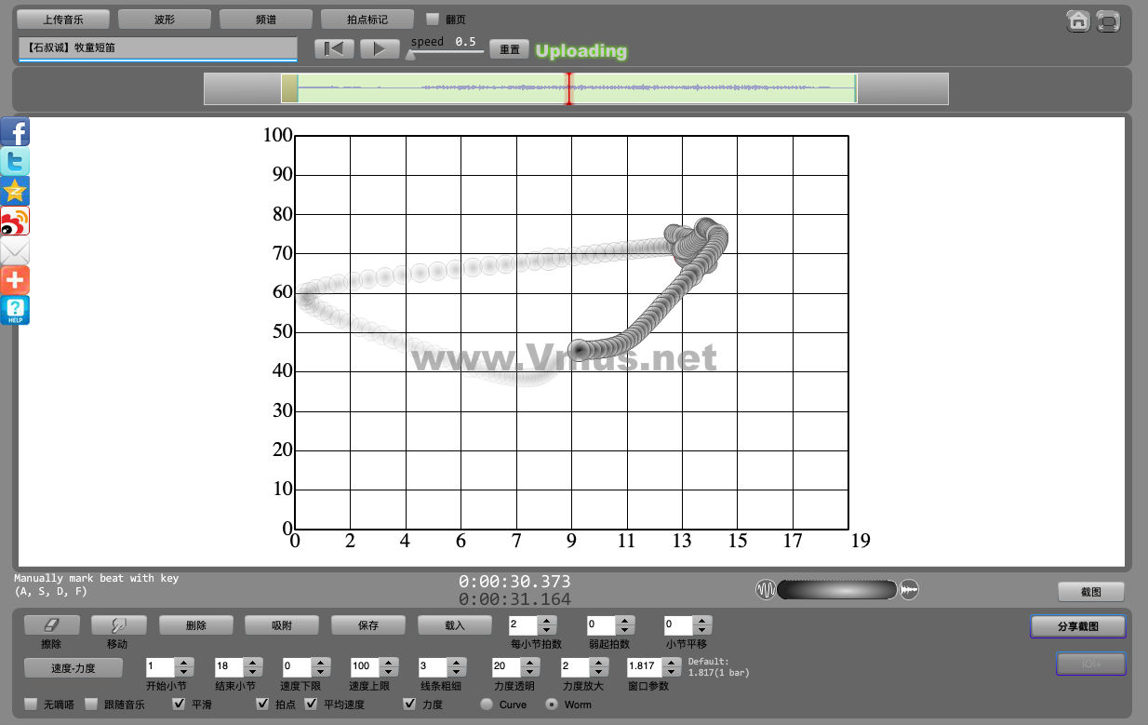The image size is (1148, 725).
Task: Uncheck the 平滑 smoothing checkbox
Action: point(180,705)
